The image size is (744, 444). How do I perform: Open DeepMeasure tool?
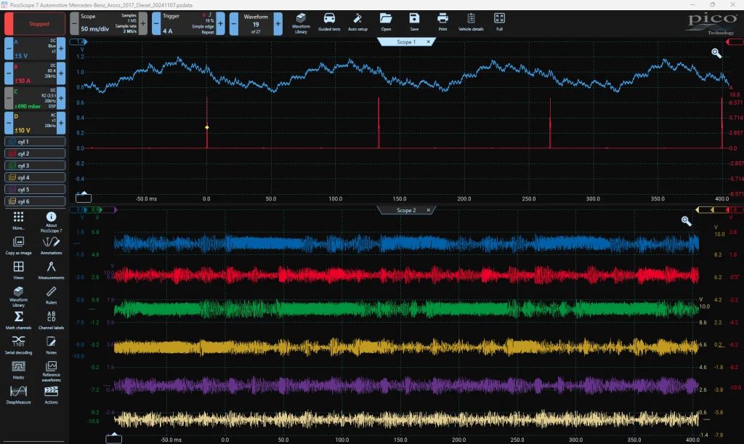18,394
